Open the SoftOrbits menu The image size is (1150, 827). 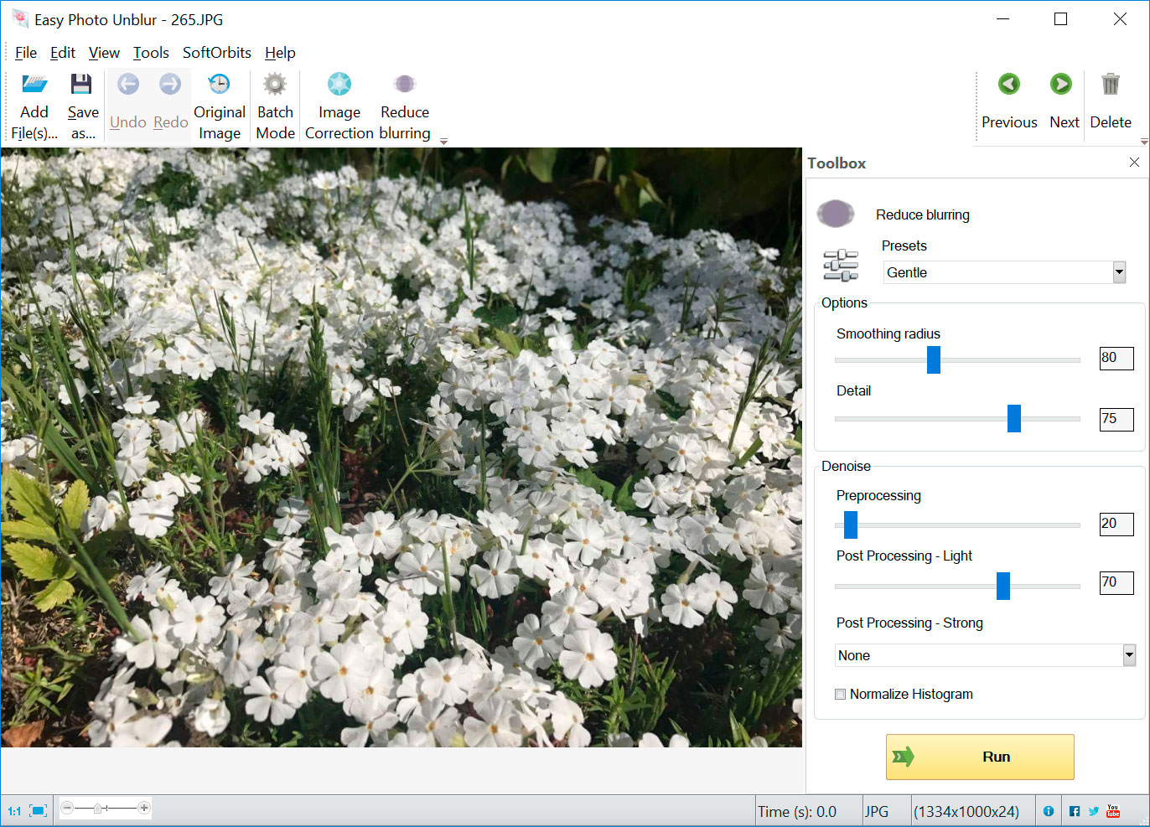216,52
